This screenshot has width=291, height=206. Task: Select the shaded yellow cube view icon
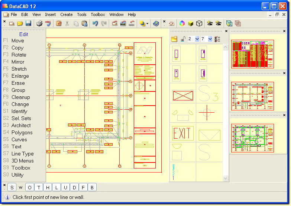[191, 23]
